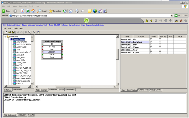Image resolution: width=189 pixels, height=118 pixels.
Task: Open Internet Explorer Favorites menu
Action: [23, 6]
